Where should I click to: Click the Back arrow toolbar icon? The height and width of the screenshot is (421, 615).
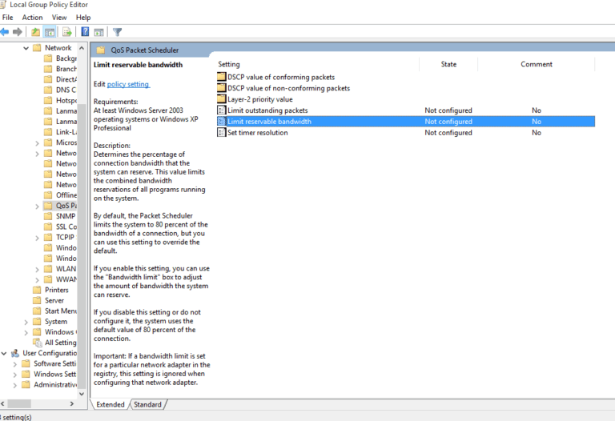pyautogui.click(x=4, y=32)
